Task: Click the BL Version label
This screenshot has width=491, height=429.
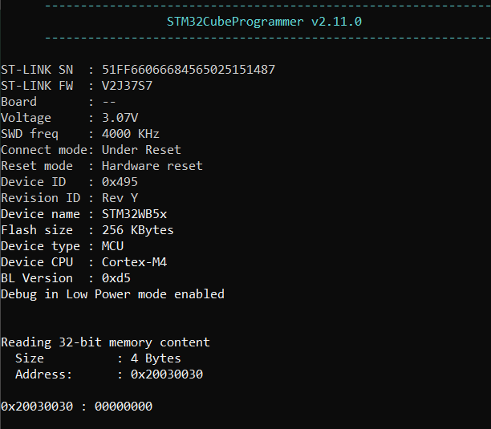Action: coord(37,278)
